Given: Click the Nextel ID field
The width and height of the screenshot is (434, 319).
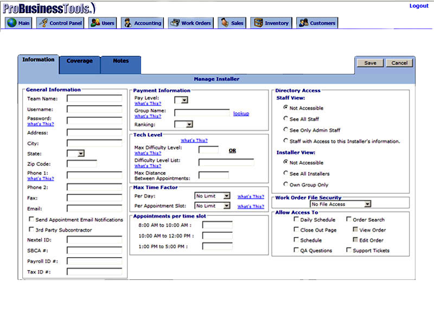Looking at the screenshot, I should pyautogui.click(x=94, y=240).
